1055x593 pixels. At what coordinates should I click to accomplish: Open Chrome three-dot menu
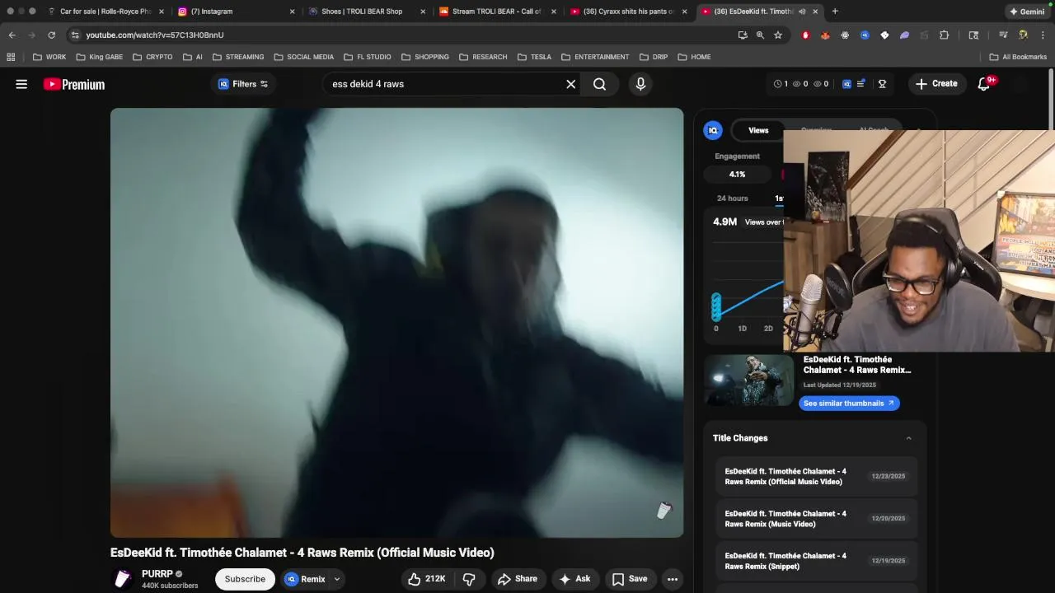point(1043,35)
